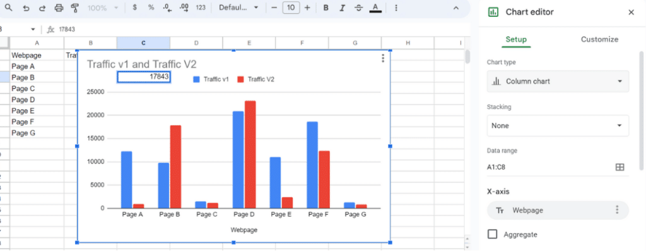The image size is (646, 251).
Task: Open the 123 more formats menu
Action: coord(201,8)
